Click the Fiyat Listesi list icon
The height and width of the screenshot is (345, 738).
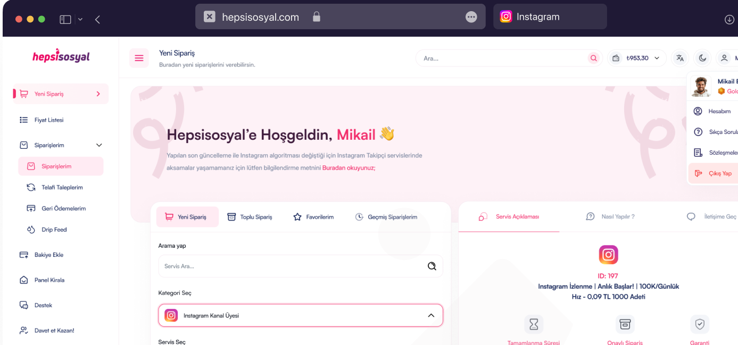pyautogui.click(x=23, y=120)
